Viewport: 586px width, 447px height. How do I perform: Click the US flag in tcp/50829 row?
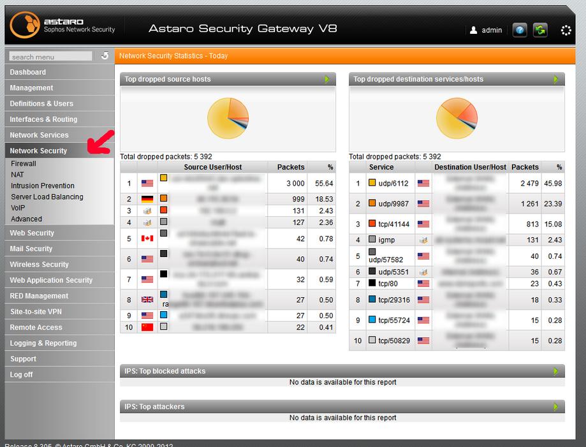coord(423,341)
